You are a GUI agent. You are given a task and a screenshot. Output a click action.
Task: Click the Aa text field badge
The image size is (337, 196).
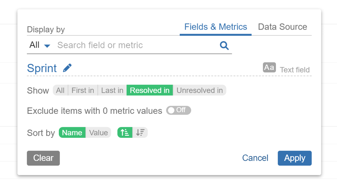269,67
